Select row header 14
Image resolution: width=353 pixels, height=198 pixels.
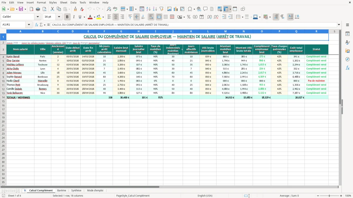(x=3, y=97)
